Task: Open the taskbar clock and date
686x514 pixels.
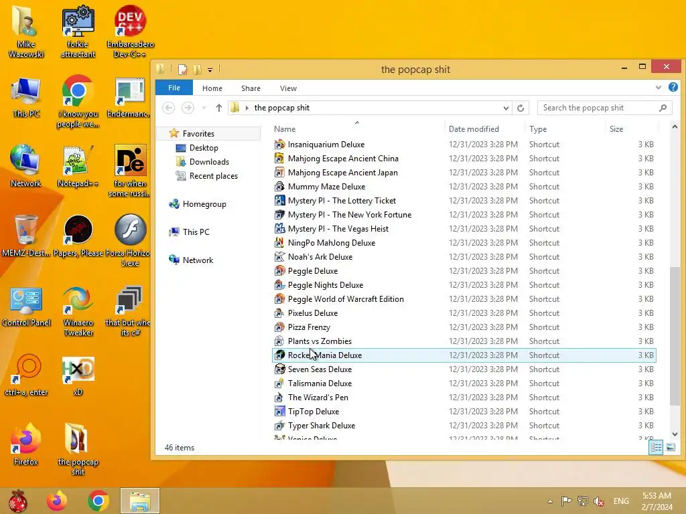Action: pyautogui.click(x=657, y=501)
